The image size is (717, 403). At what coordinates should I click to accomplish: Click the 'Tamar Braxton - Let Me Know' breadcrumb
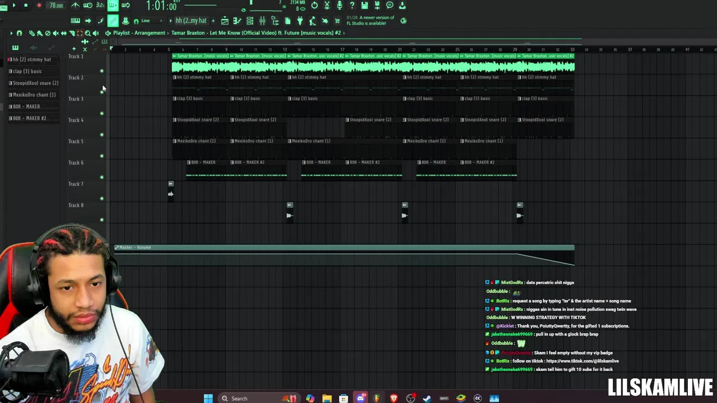pyautogui.click(x=257, y=32)
